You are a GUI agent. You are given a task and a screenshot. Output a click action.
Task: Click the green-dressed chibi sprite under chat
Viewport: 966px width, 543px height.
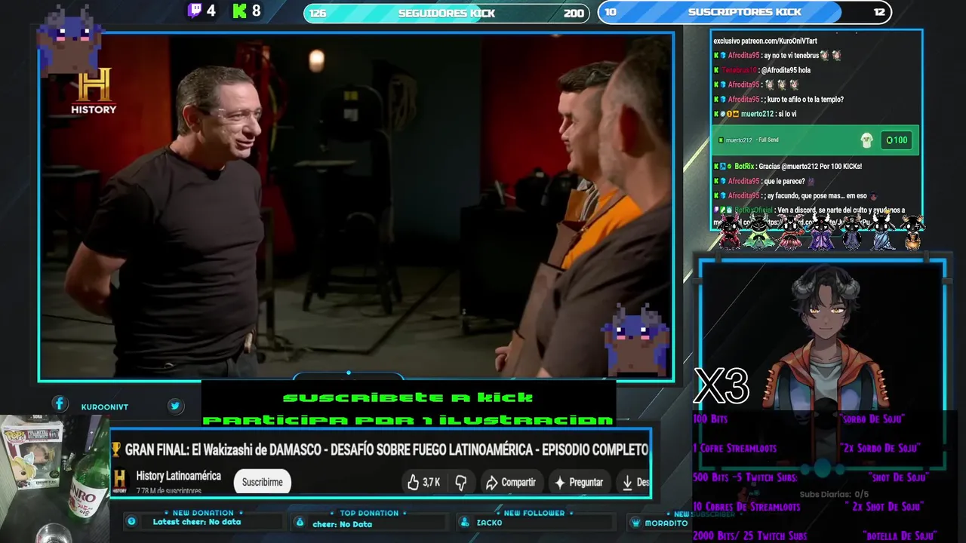click(x=759, y=232)
